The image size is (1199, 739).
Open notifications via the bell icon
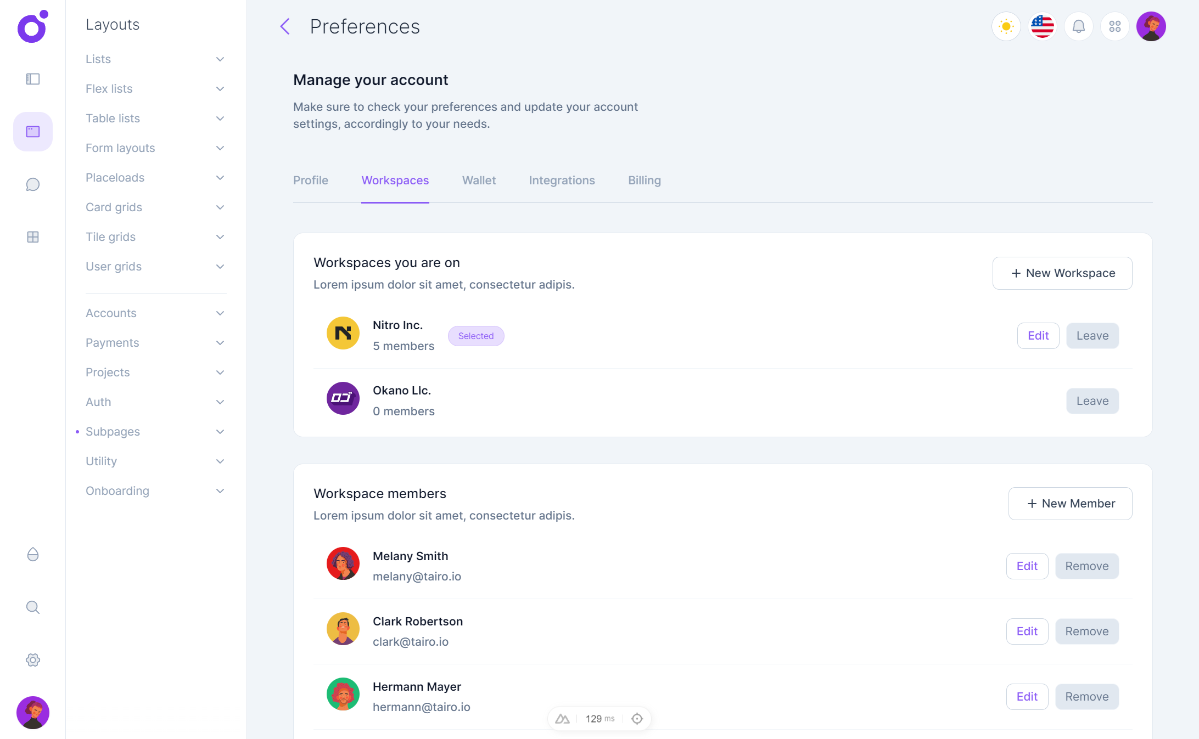pyautogui.click(x=1078, y=26)
